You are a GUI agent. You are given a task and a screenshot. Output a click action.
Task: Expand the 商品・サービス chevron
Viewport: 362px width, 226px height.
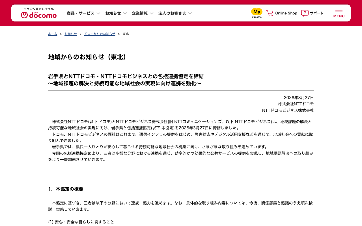point(98,13)
